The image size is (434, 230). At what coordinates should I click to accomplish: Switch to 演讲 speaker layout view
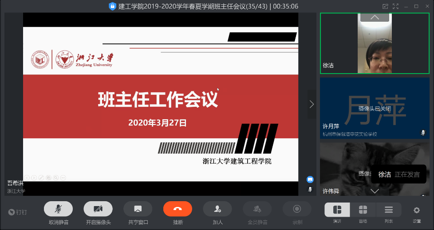pos(337,210)
